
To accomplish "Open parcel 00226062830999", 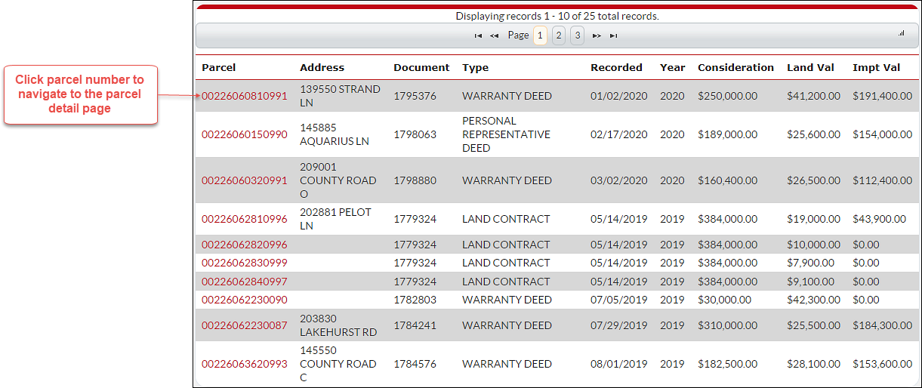I will [245, 263].
